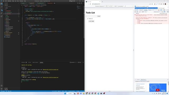Play the YouTube video in What's New panel
The height and width of the screenshot is (95, 169).
158,90
